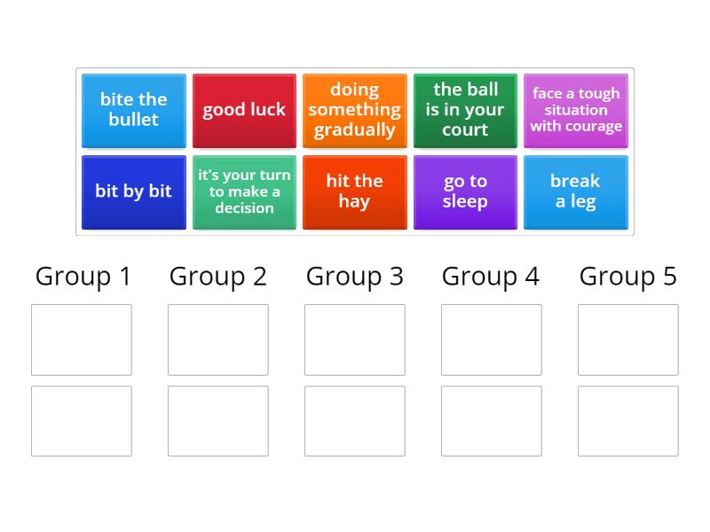Click the upper empty box under Group 5

628,340
